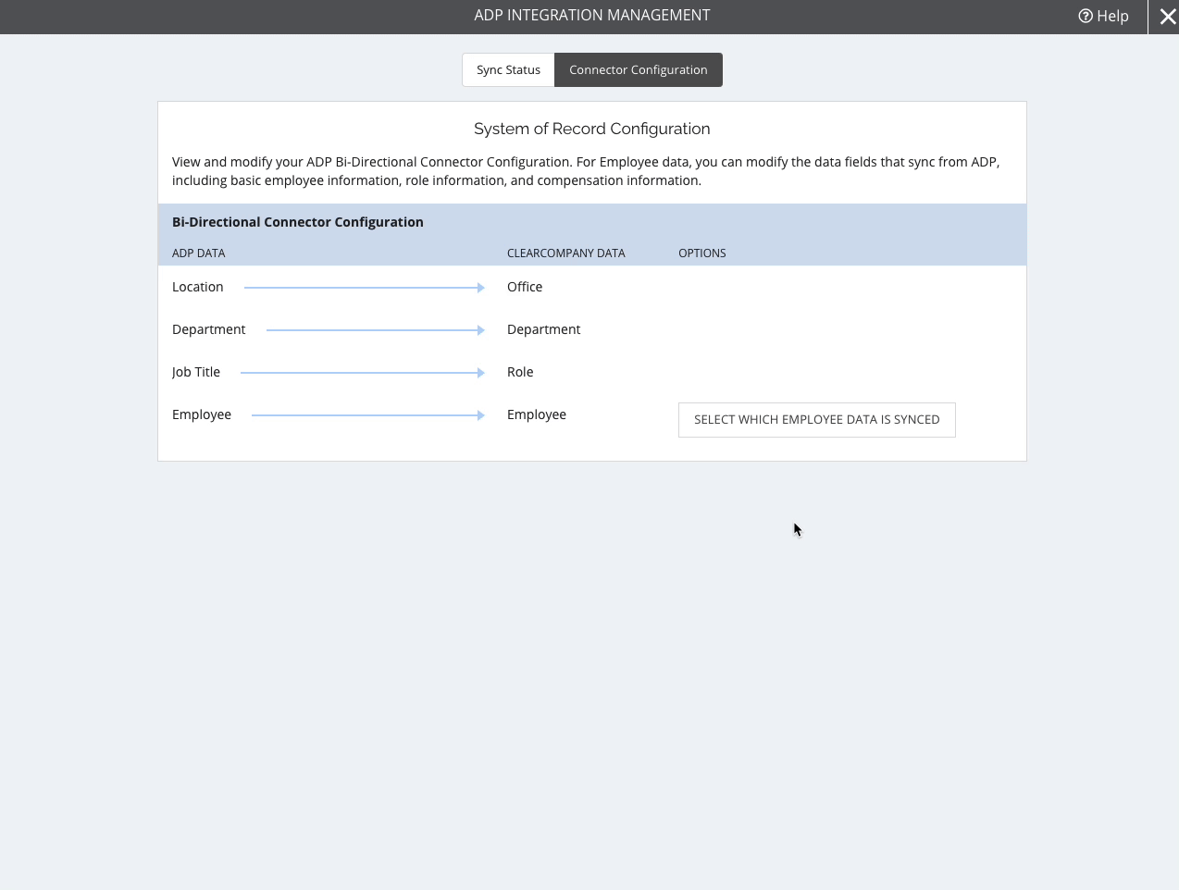Select the Connector Configuration tab
This screenshot has width=1179, height=890.
click(x=639, y=70)
